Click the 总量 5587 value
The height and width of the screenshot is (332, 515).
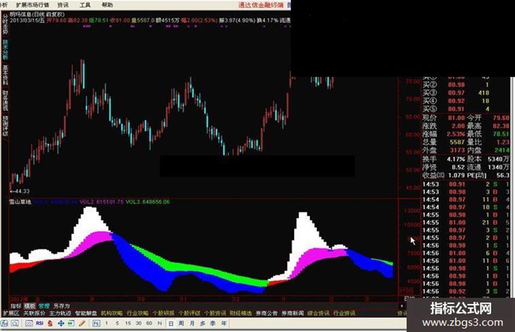point(457,142)
